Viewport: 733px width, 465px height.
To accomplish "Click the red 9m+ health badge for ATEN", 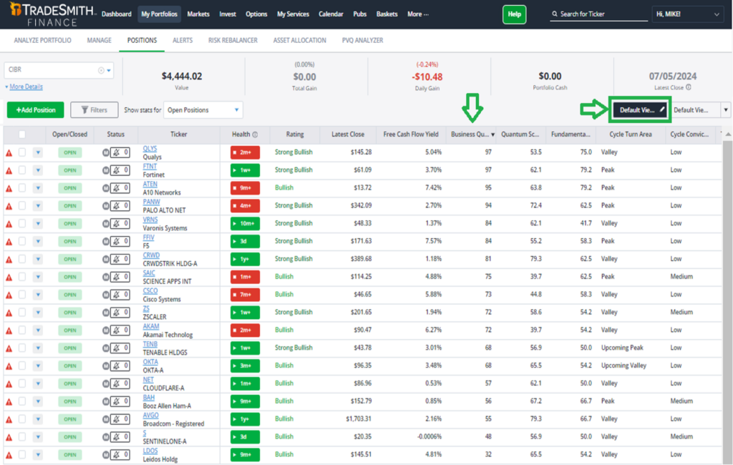I will (x=245, y=188).
